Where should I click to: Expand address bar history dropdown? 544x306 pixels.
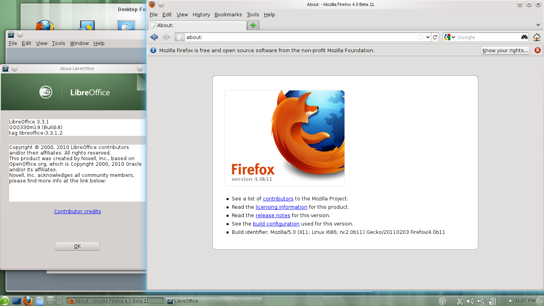[x=428, y=37]
